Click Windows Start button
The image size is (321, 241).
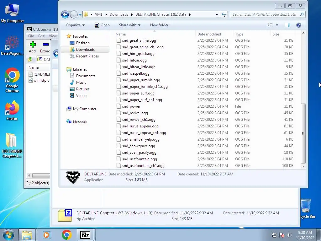[x=8, y=235]
